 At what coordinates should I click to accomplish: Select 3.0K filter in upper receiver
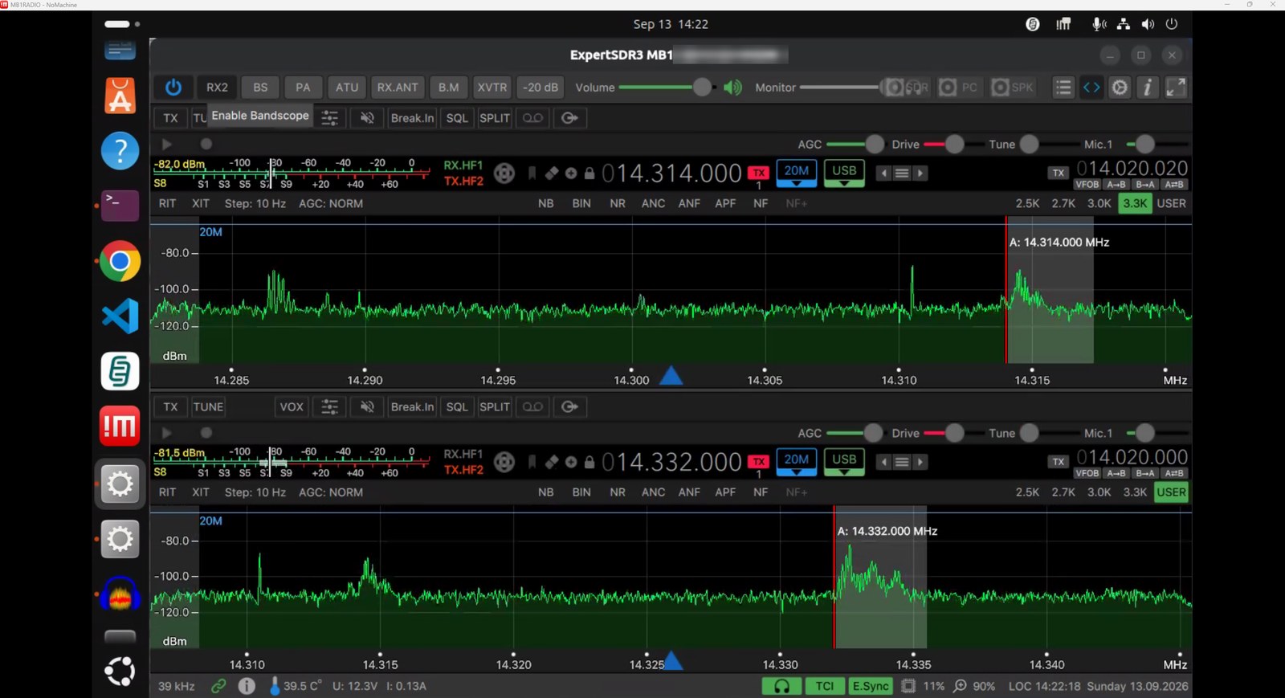click(x=1099, y=203)
